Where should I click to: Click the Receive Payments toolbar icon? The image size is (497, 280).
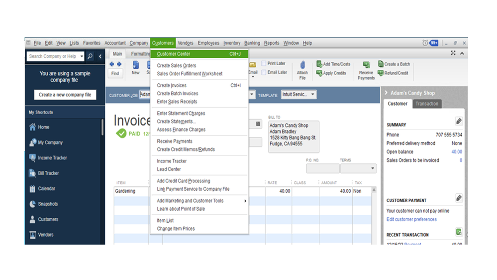click(367, 65)
